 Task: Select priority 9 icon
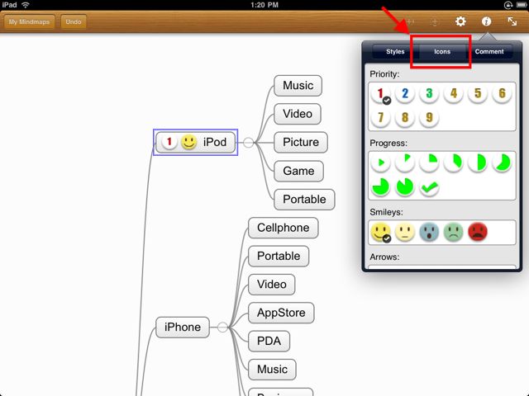coord(429,117)
